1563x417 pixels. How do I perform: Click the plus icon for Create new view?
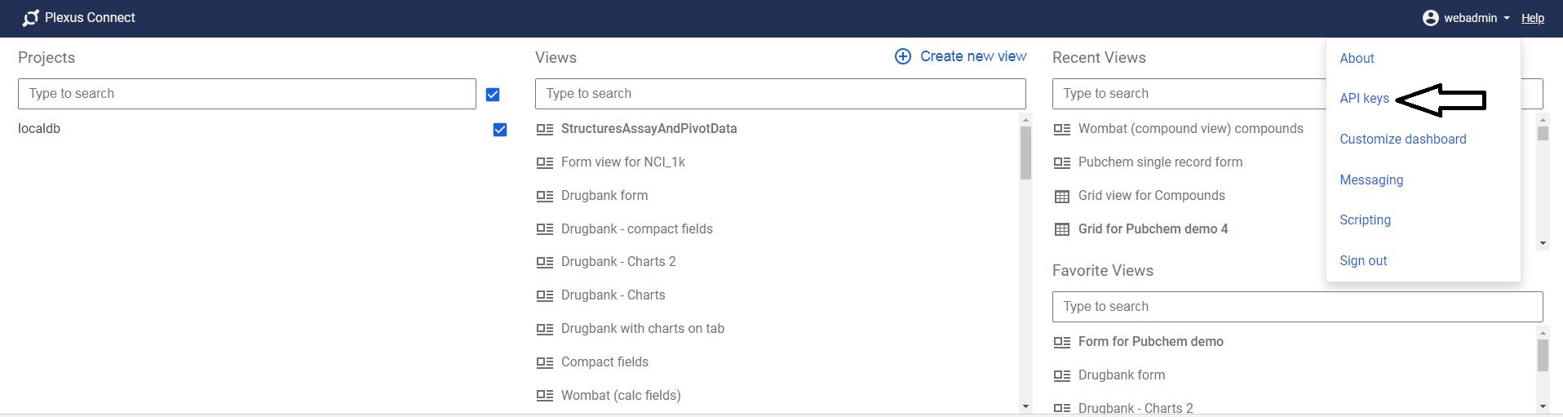tap(902, 56)
